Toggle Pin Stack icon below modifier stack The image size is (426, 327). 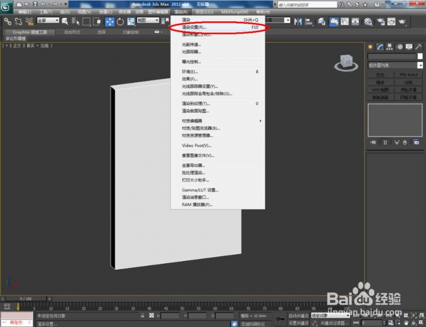pyautogui.click(x=373, y=142)
